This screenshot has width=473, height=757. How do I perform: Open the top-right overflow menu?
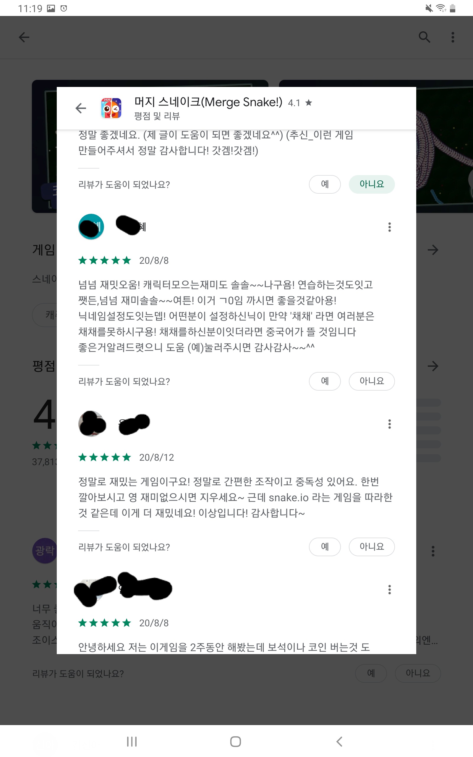[x=452, y=37]
